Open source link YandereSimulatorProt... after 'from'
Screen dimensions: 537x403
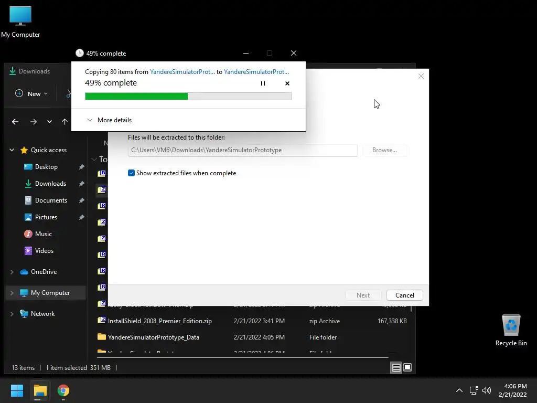182,71
